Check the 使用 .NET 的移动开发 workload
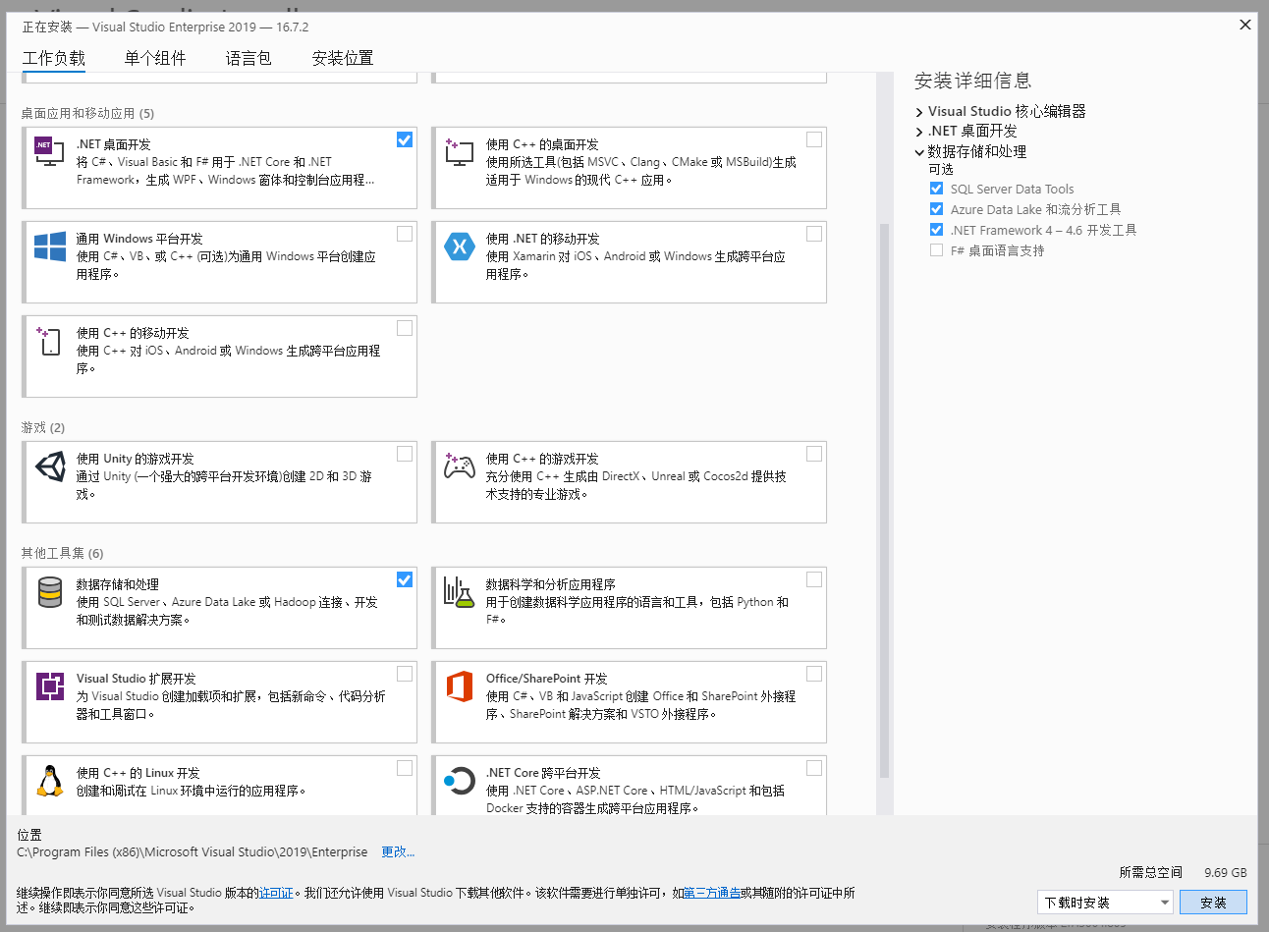The height and width of the screenshot is (932, 1269). [814, 234]
